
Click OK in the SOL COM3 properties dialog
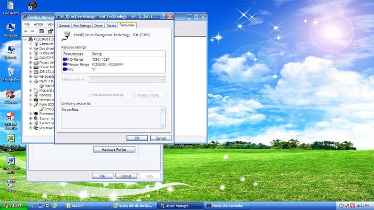point(137,138)
